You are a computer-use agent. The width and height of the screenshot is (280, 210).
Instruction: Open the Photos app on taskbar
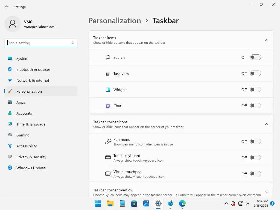coord(146,203)
